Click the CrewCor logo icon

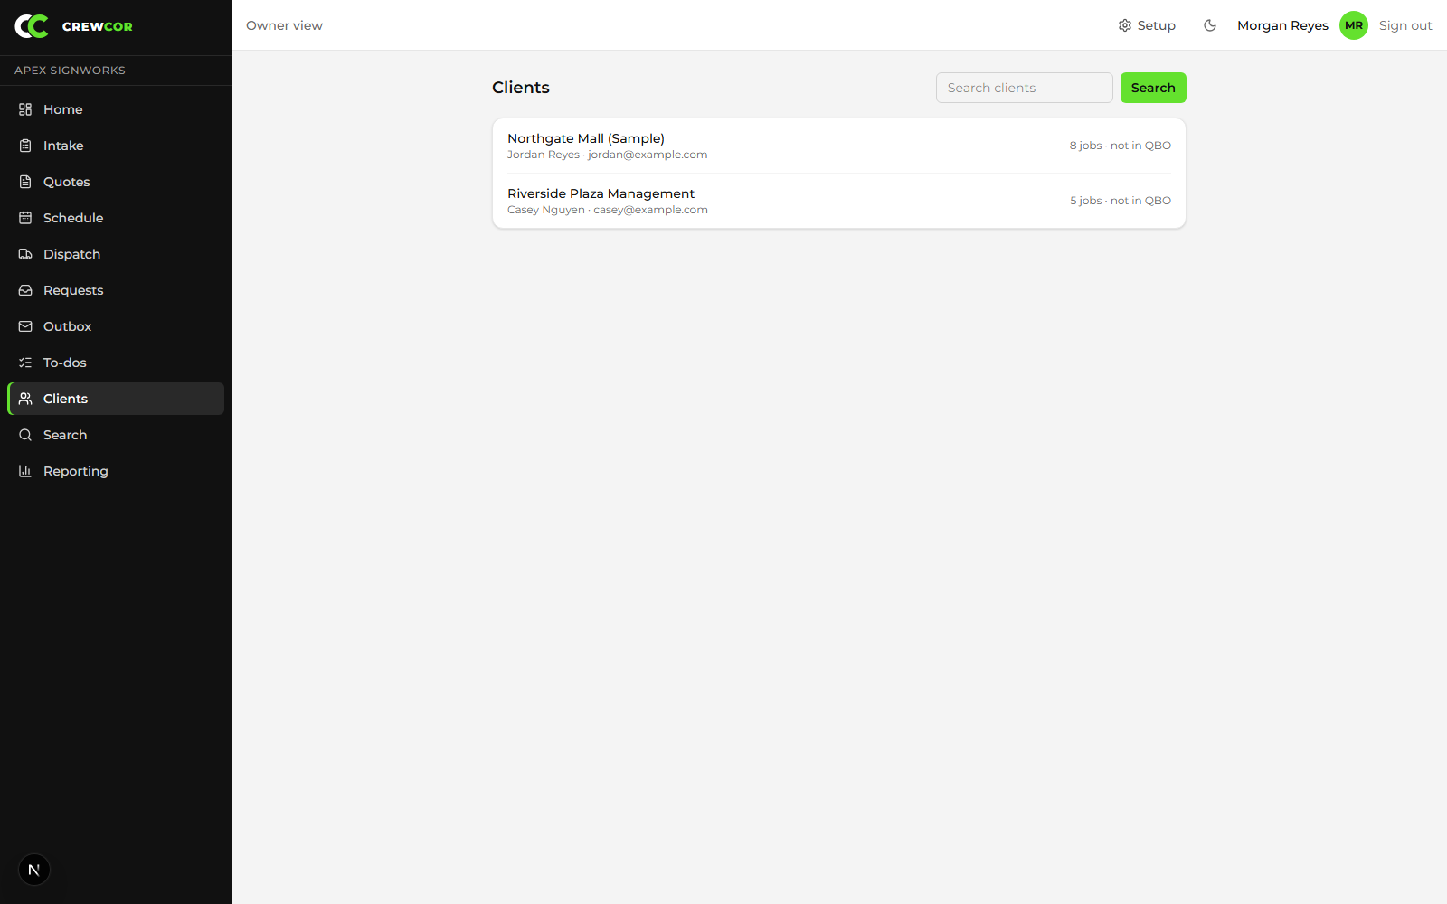(32, 26)
